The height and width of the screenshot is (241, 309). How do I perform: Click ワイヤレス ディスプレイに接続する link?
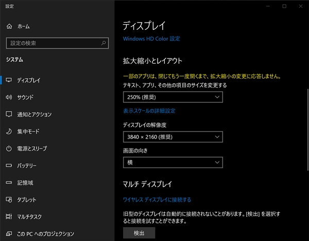coord(157,200)
